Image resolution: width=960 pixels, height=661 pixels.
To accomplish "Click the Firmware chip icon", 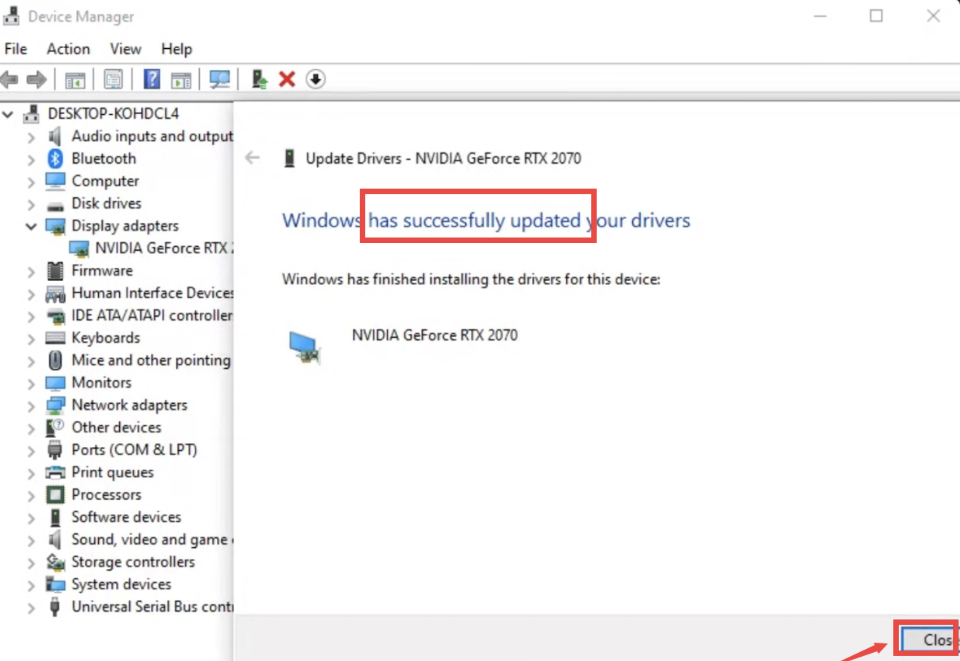I will click(55, 271).
